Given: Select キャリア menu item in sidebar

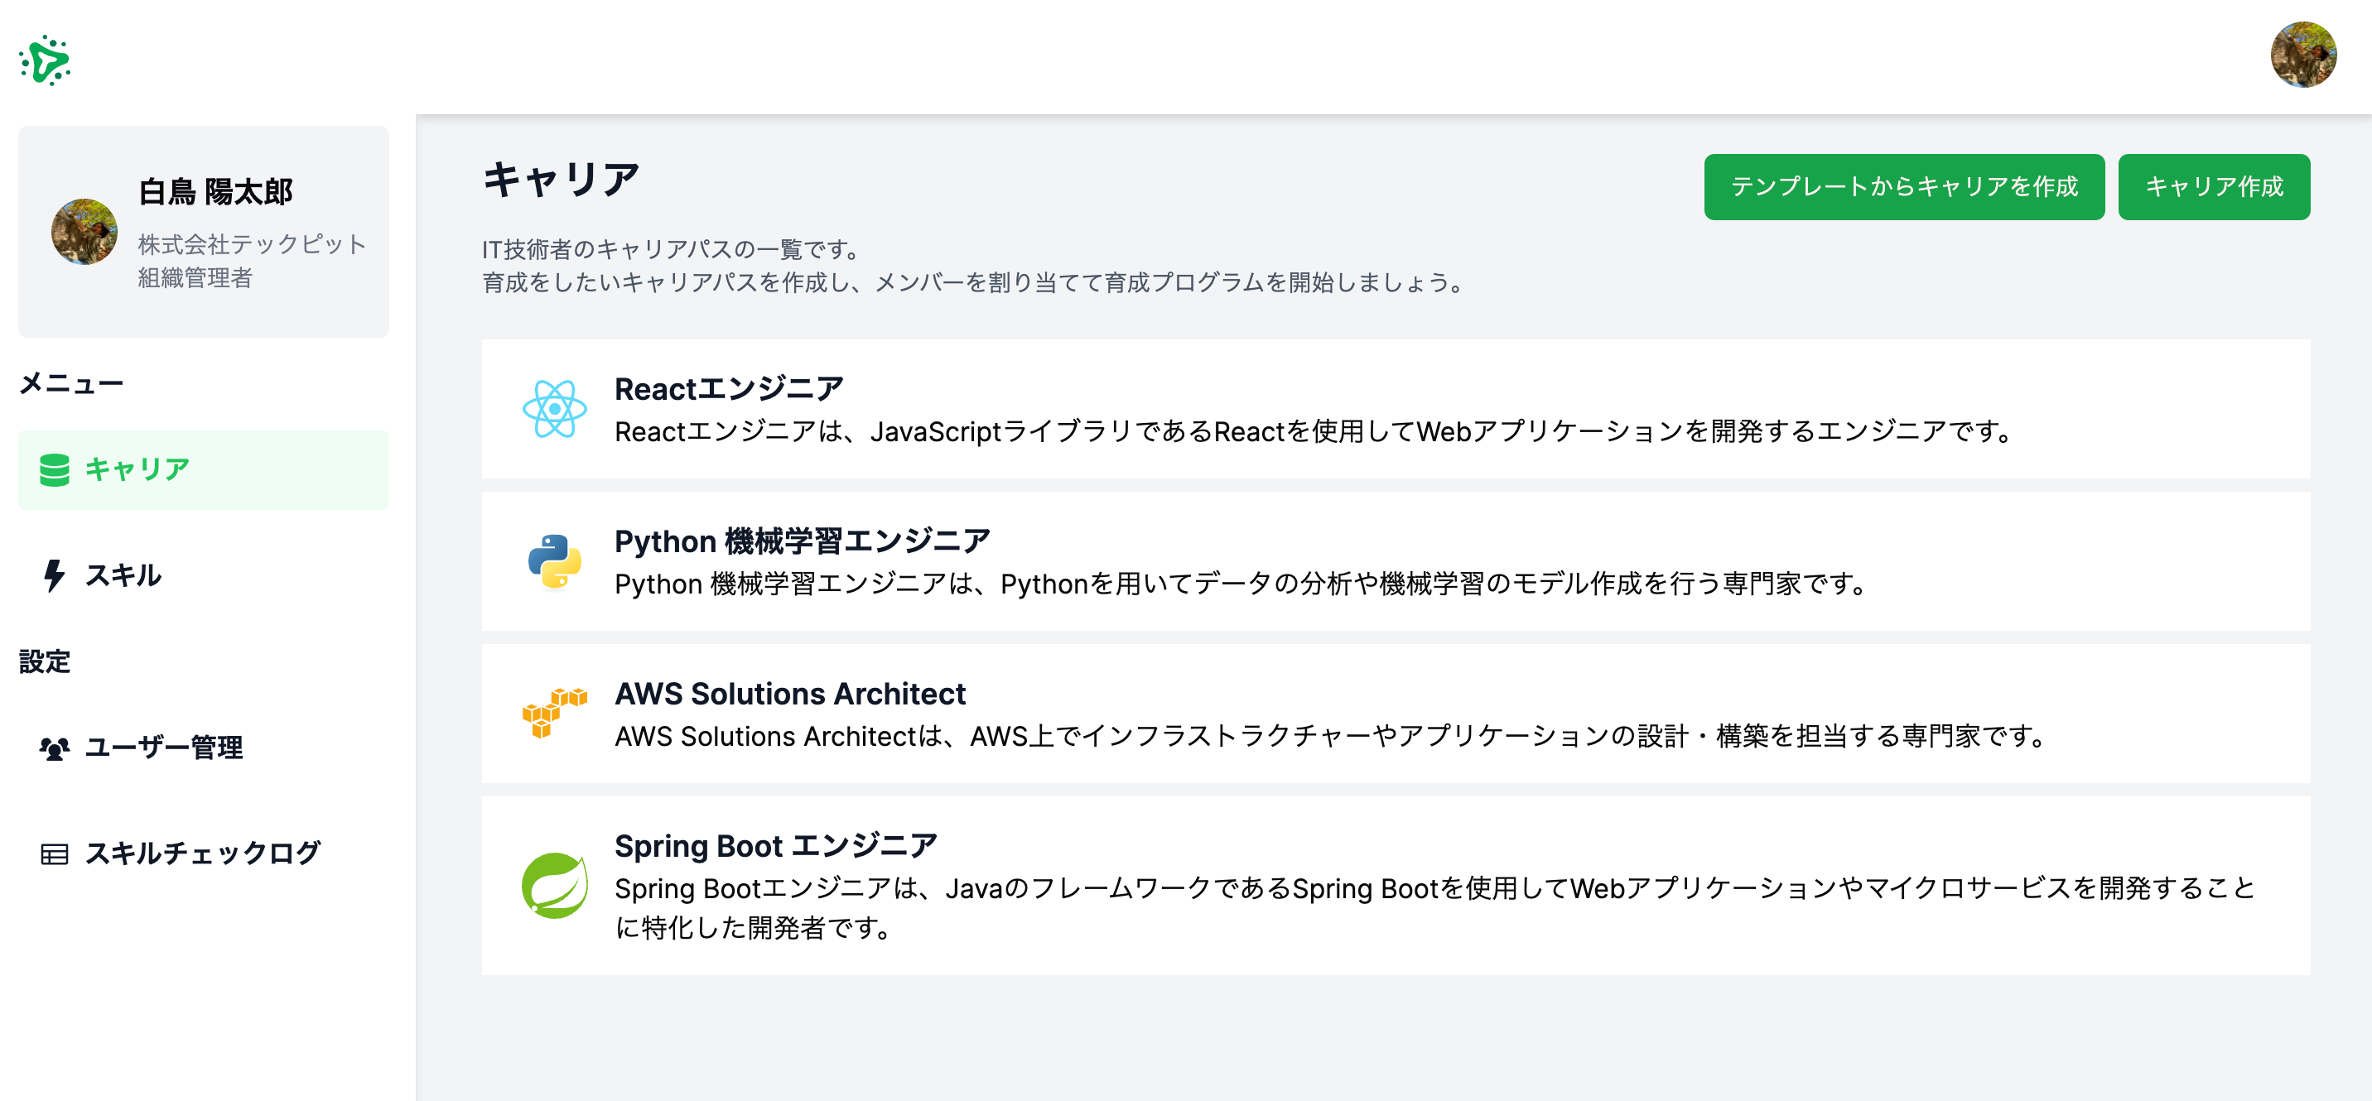Looking at the screenshot, I should click(x=138, y=469).
